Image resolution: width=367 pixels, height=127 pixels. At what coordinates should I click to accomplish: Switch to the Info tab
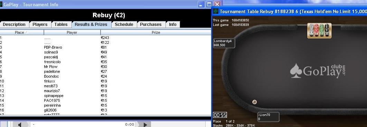tap(173, 25)
